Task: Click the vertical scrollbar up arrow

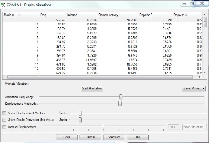Action: (204, 15)
